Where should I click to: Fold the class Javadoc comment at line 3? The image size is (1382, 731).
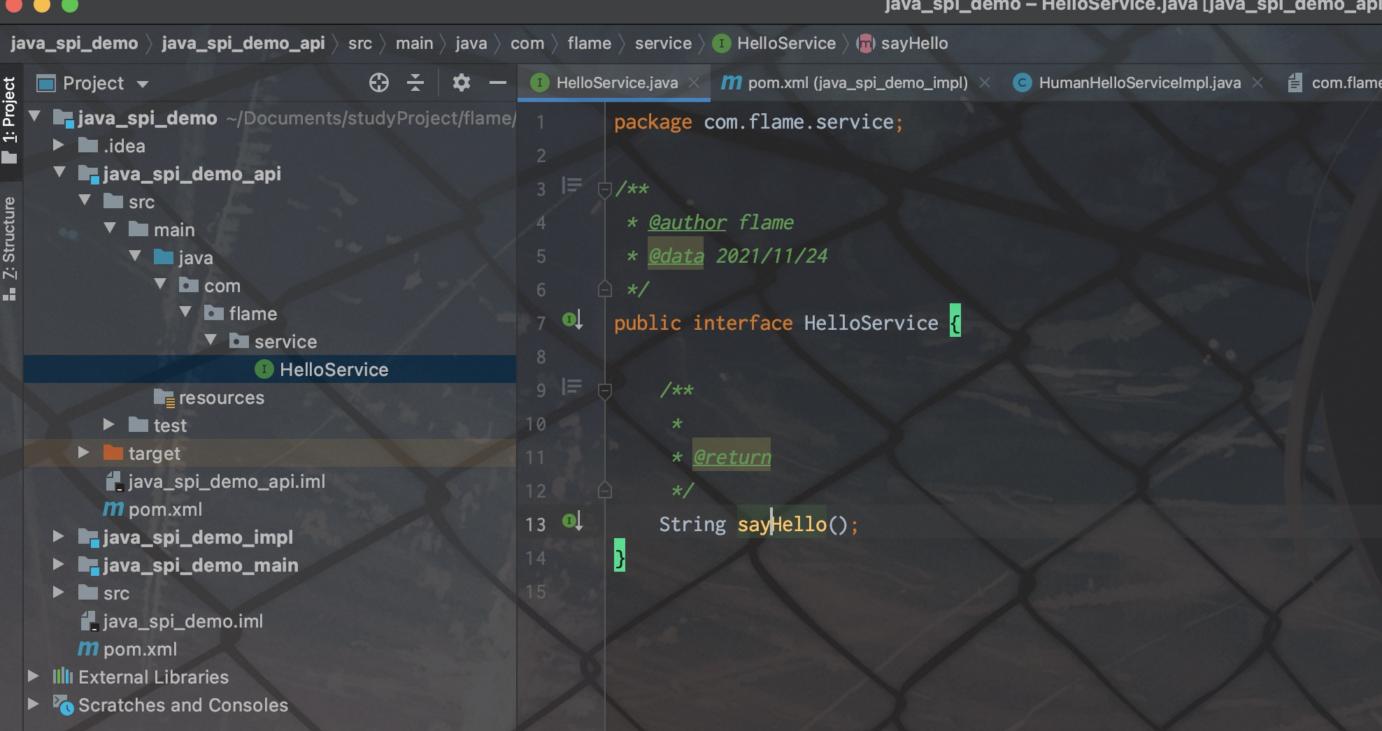click(605, 189)
